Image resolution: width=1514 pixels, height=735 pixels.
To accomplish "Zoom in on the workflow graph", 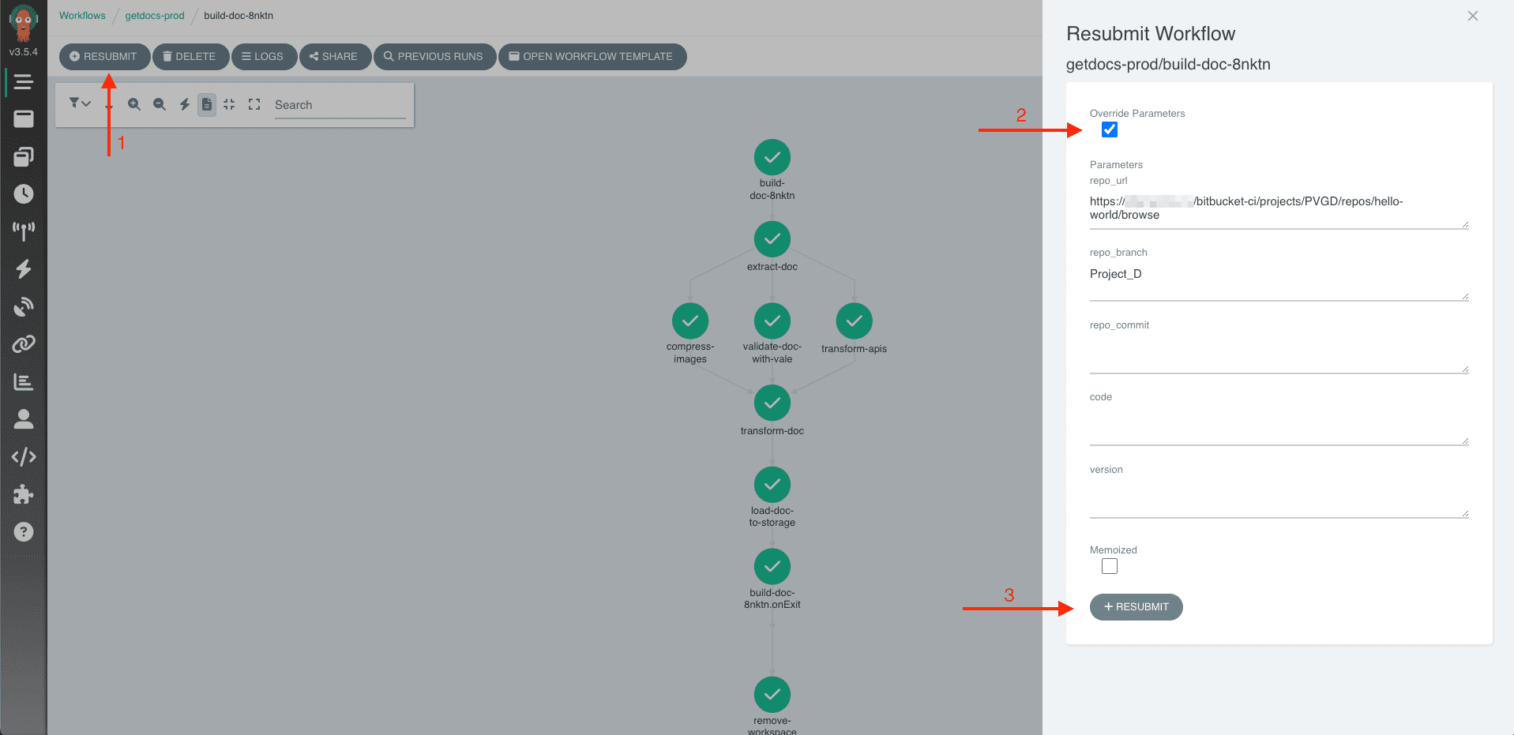I will pos(134,103).
